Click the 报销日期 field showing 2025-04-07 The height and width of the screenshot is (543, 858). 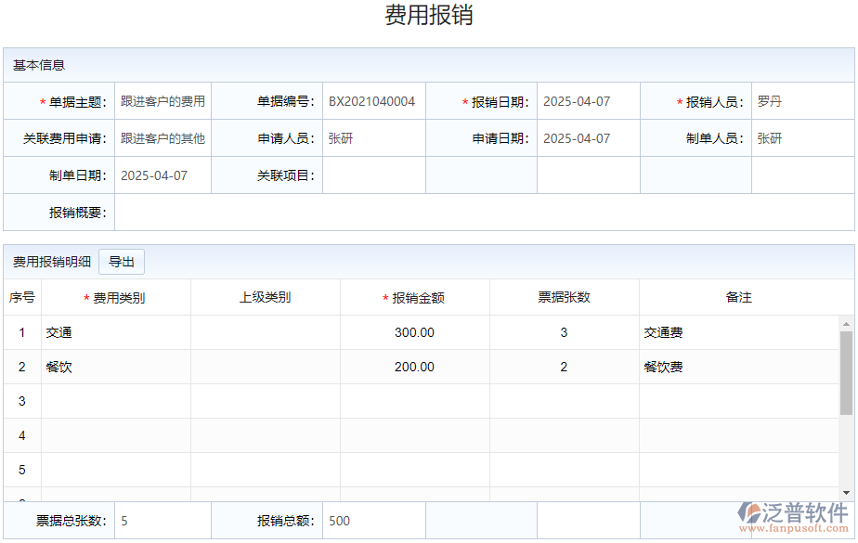click(x=574, y=101)
